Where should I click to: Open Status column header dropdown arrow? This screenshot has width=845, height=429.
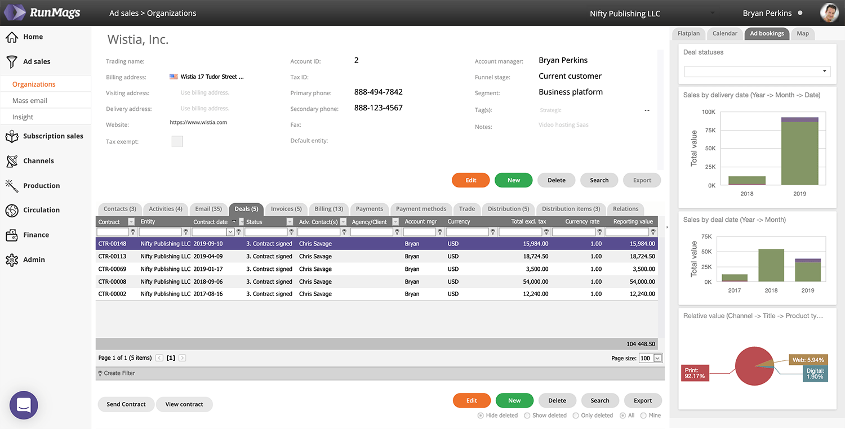coord(290,222)
